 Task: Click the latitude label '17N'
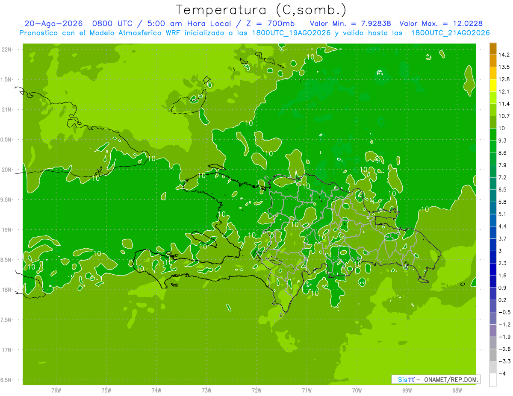click(7, 350)
